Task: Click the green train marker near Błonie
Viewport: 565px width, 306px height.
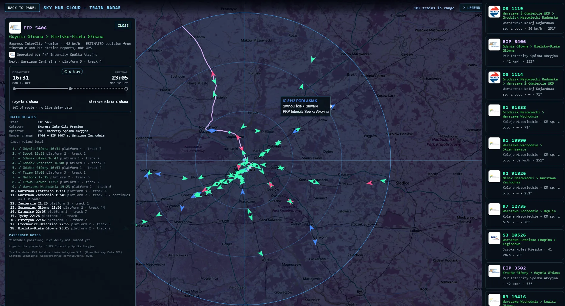Action: tap(202, 177)
